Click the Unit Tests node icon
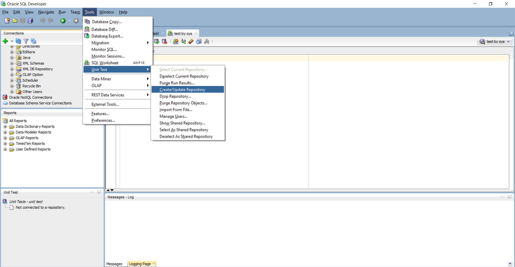This screenshot has width=515, height=267. [x=5, y=201]
